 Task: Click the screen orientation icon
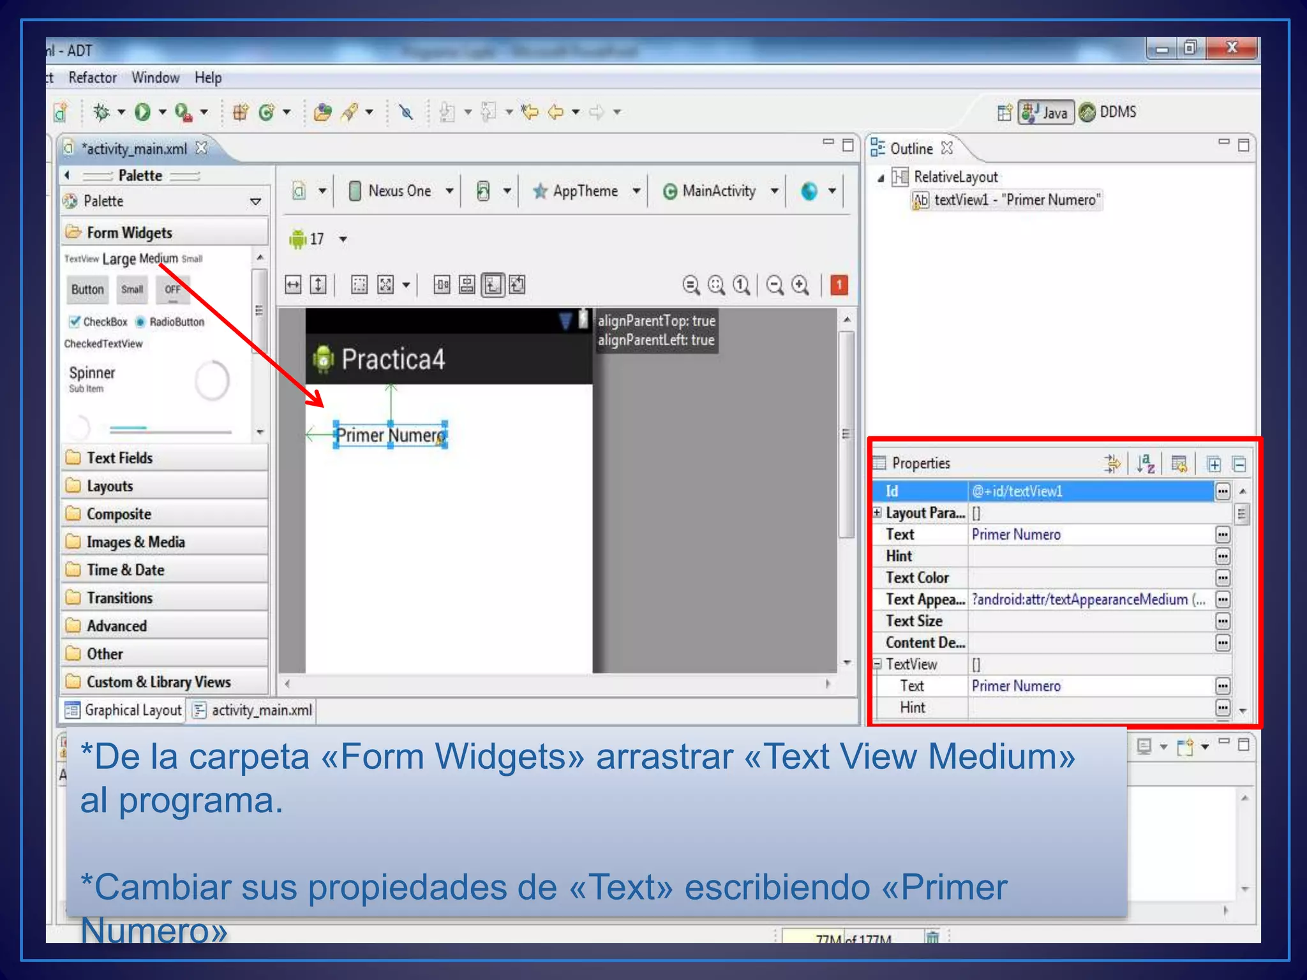pos(483,191)
